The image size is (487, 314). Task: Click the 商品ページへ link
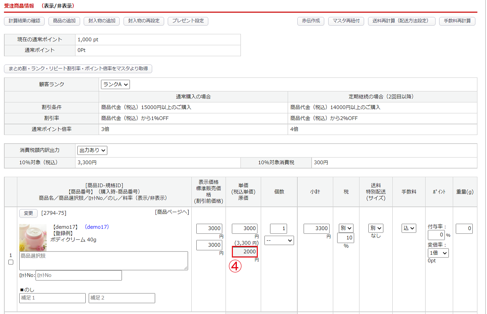pos(172,212)
